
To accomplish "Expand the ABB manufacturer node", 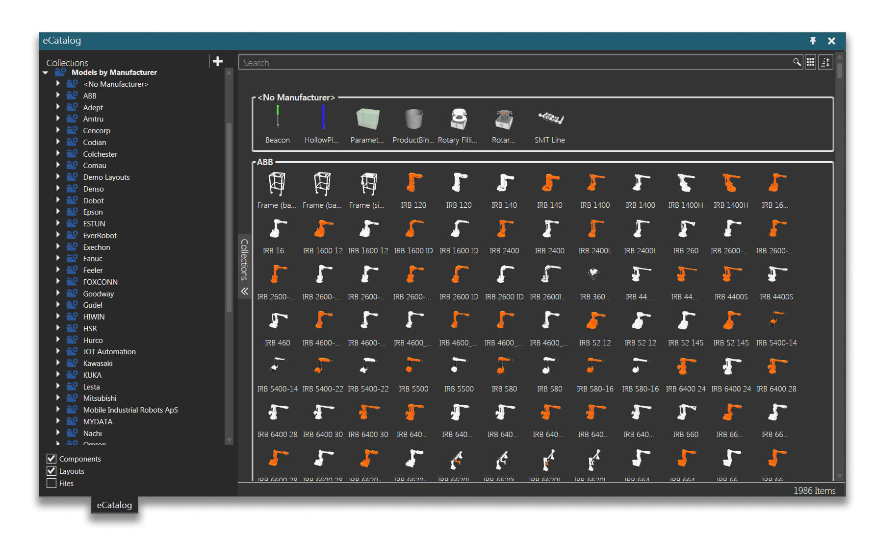I will (x=58, y=95).
